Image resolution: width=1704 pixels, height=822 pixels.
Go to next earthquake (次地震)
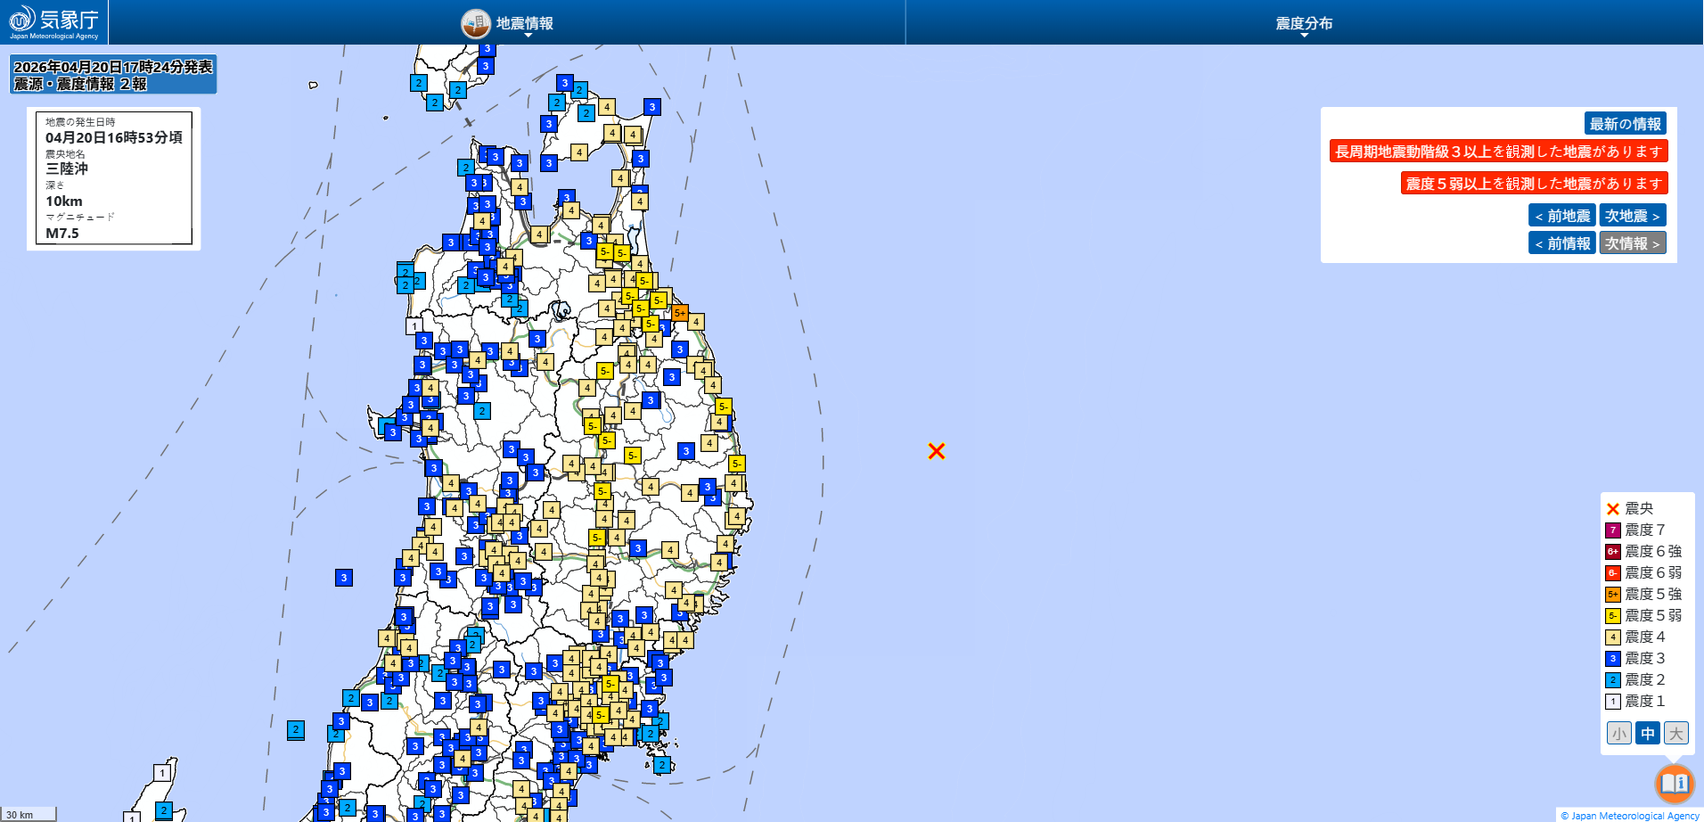click(1632, 216)
